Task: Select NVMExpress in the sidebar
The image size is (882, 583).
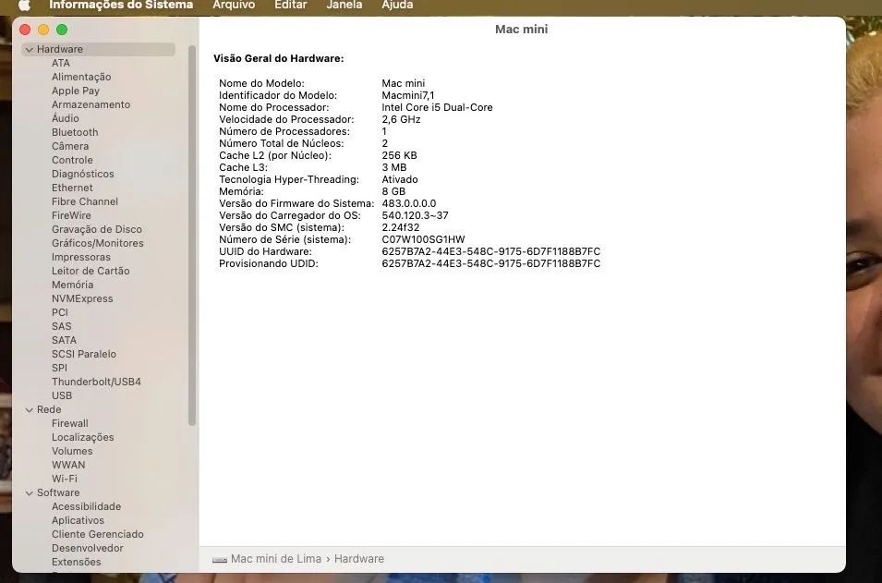Action: click(82, 298)
